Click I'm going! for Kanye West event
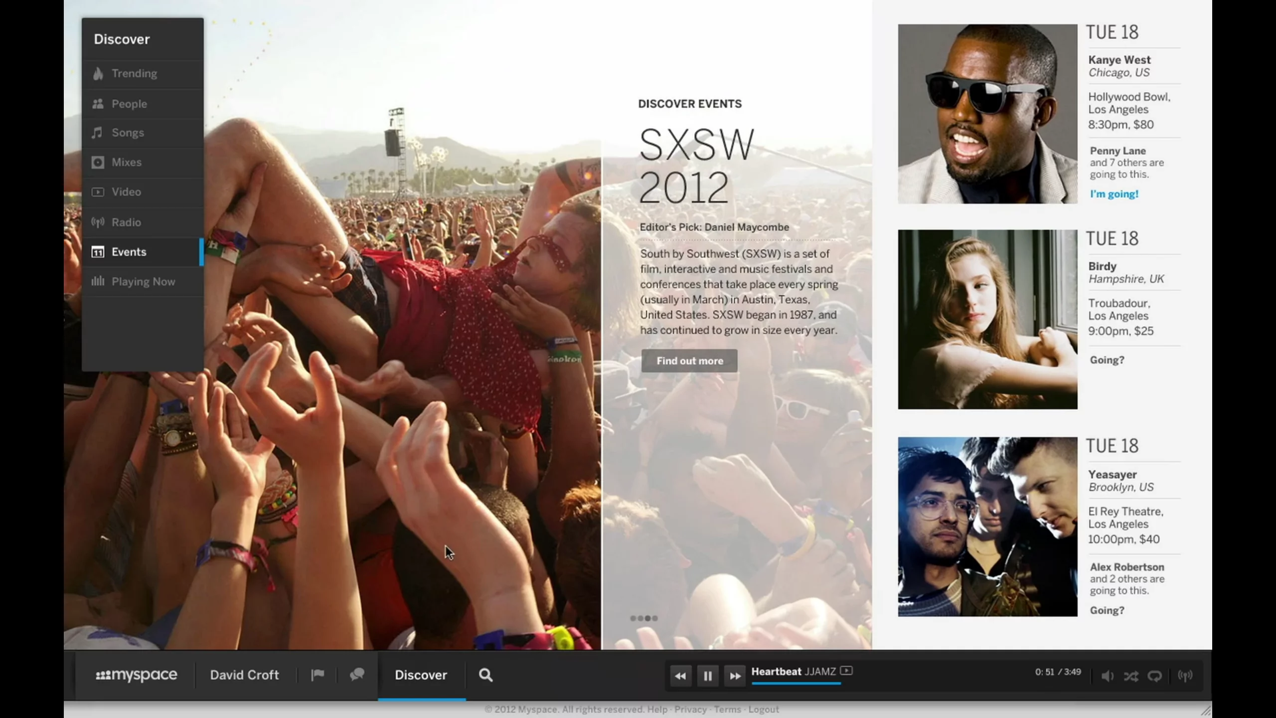1276x718 pixels. pyautogui.click(x=1114, y=194)
